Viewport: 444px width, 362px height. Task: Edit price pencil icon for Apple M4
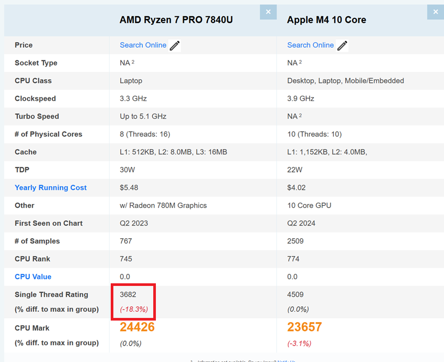pyautogui.click(x=342, y=46)
